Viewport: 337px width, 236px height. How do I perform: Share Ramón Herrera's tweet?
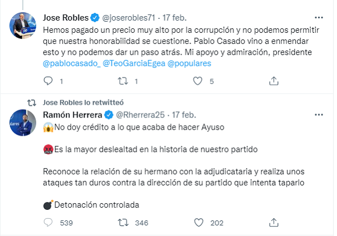272,223
